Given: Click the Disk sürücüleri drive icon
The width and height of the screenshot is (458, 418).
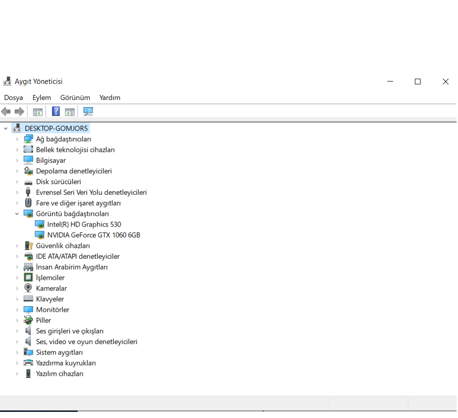Looking at the screenshot, I should click(x=28, y=182).
